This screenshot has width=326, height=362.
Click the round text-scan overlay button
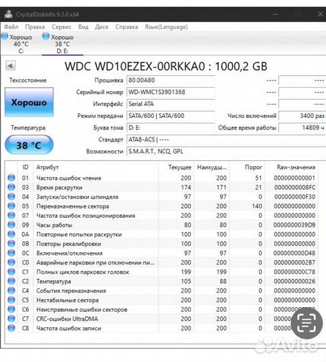[307, 322]
